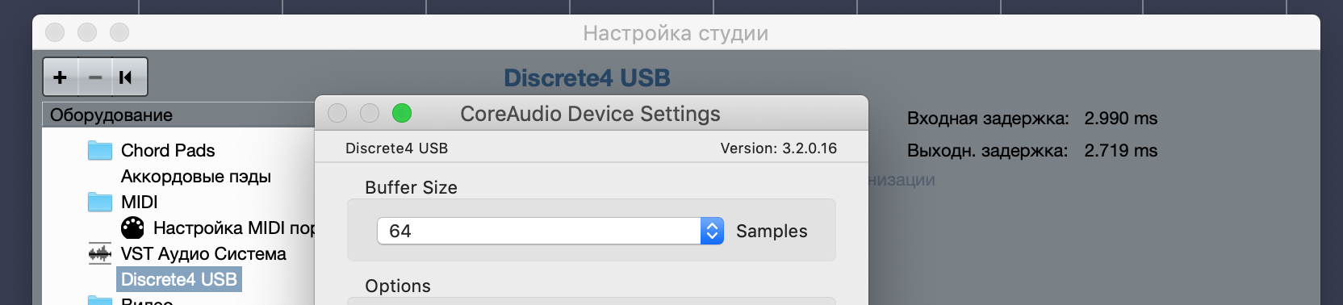The width and height of the screenshot is (1343, 305).
Task: Select Аккордовые пэды item
Action: (x=196, y=176)
